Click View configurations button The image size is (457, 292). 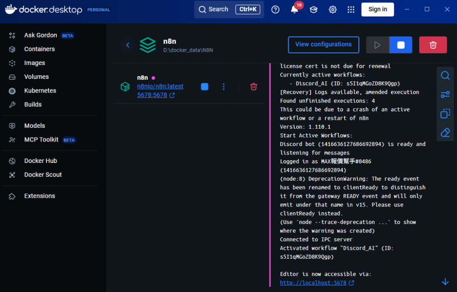point(323,45)
